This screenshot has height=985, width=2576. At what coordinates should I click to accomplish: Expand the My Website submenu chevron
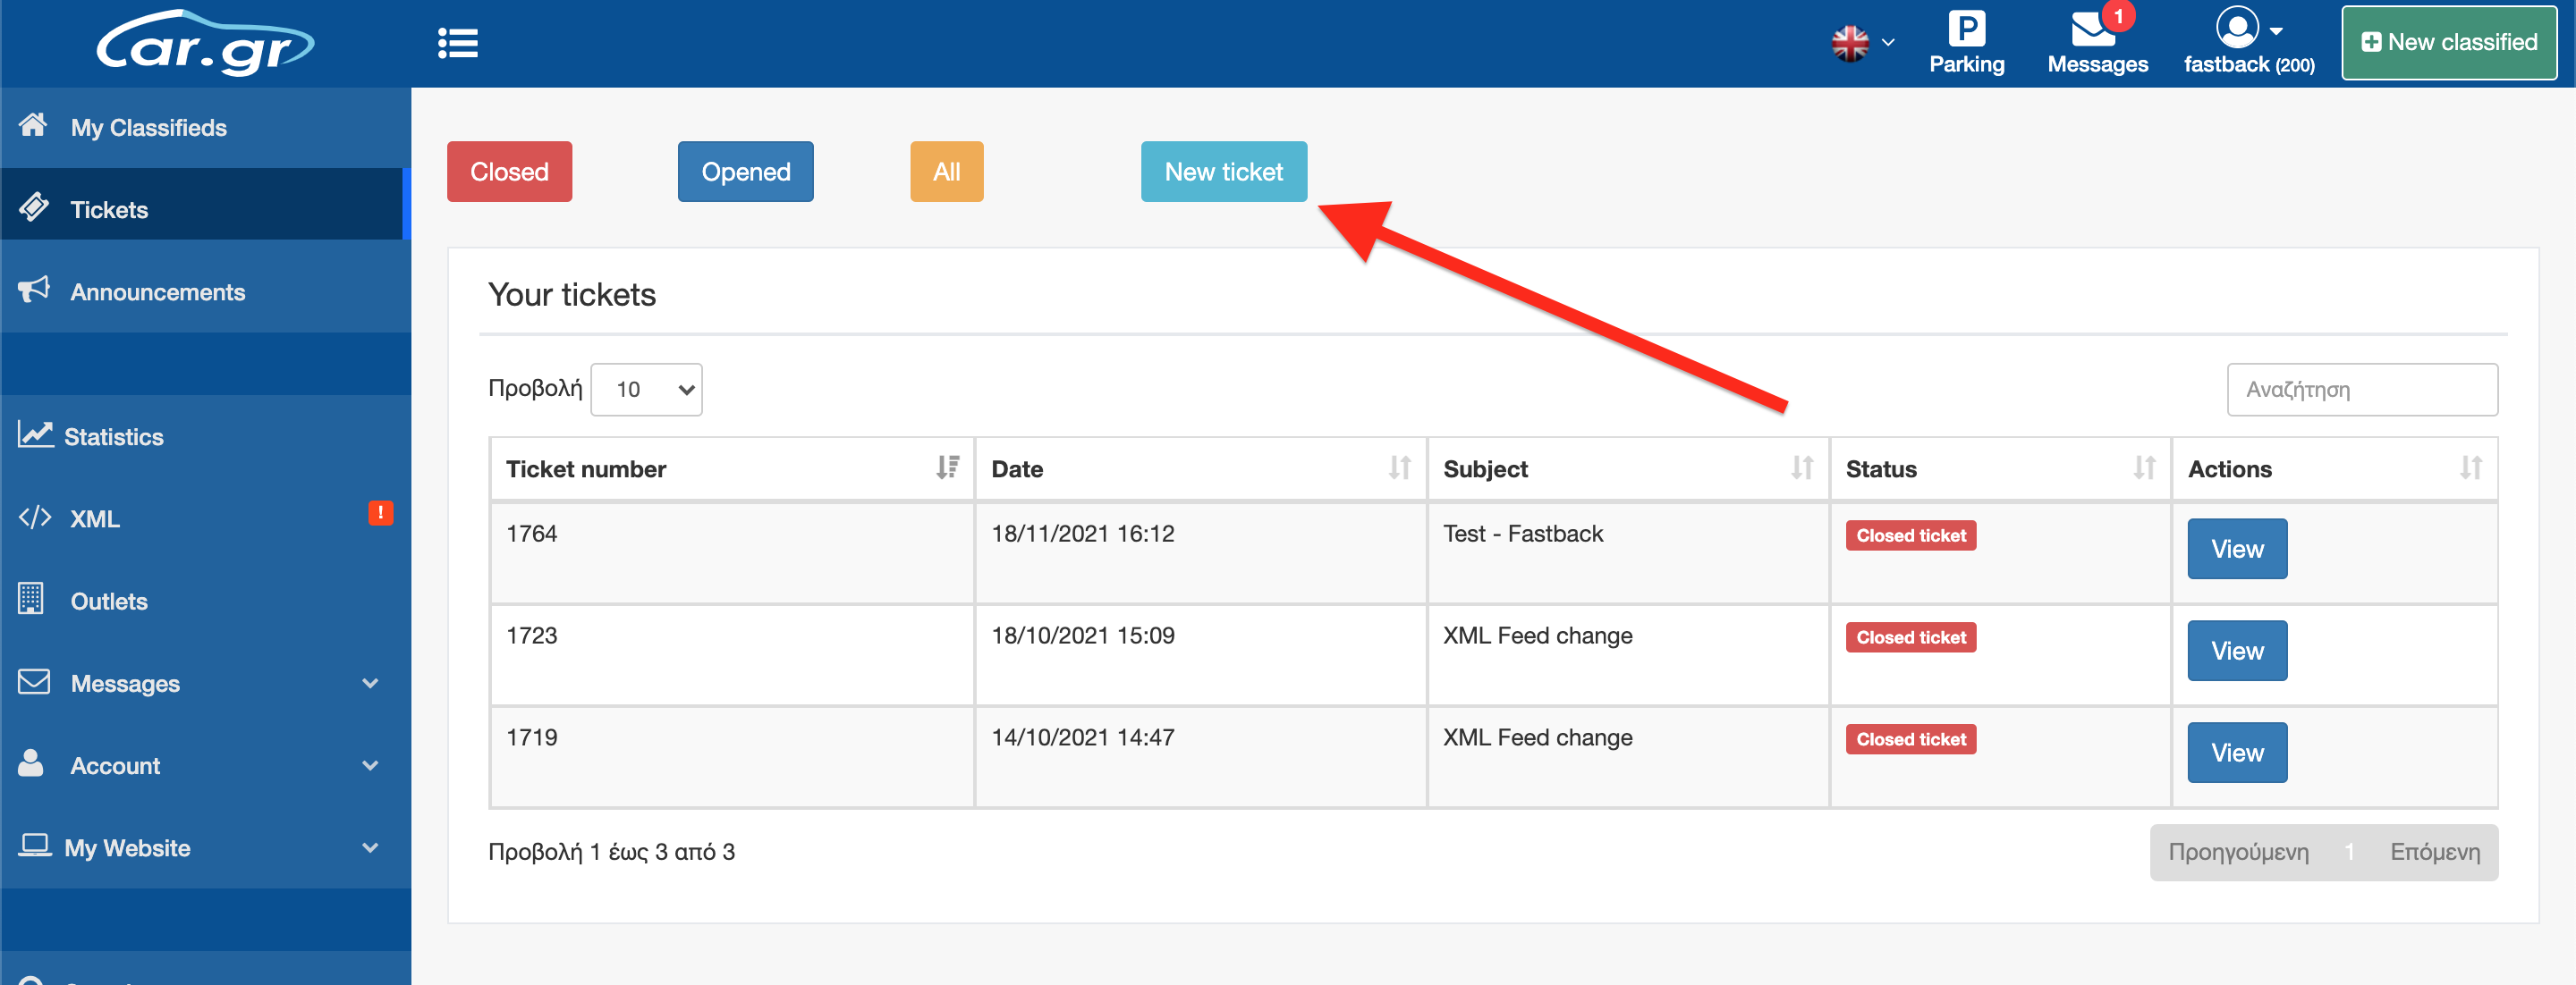coord(370,848)
